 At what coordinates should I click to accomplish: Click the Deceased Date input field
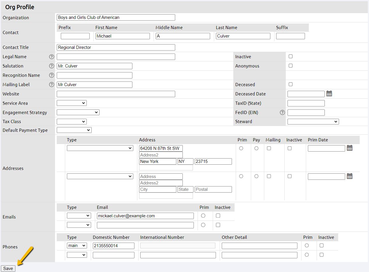[x=306, y=94]
